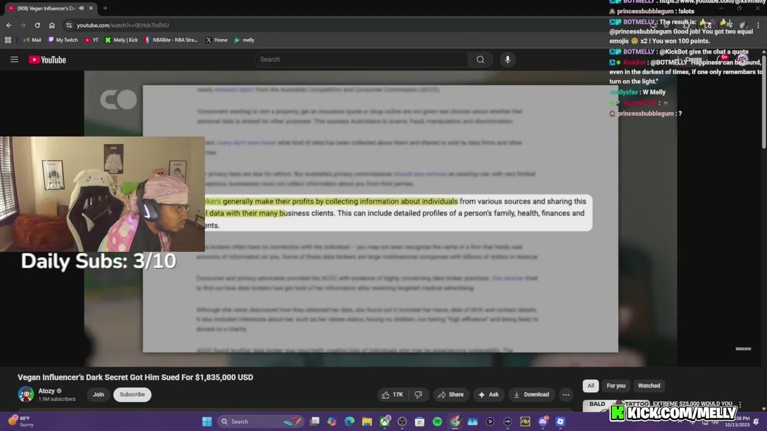Open the melly bookmark
Viewport: 767px width, 431px height.
click(x=244, y=40)
